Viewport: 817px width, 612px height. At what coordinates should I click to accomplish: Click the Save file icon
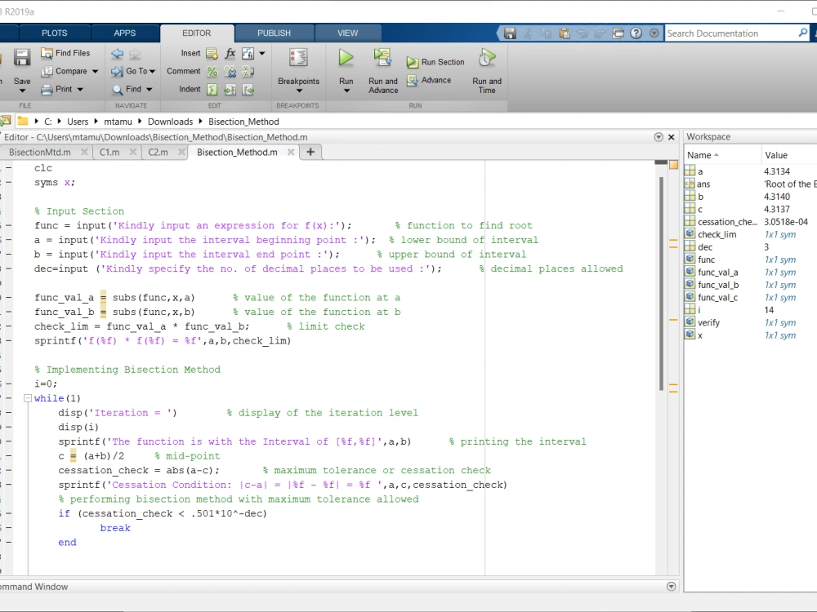point(22,57)
